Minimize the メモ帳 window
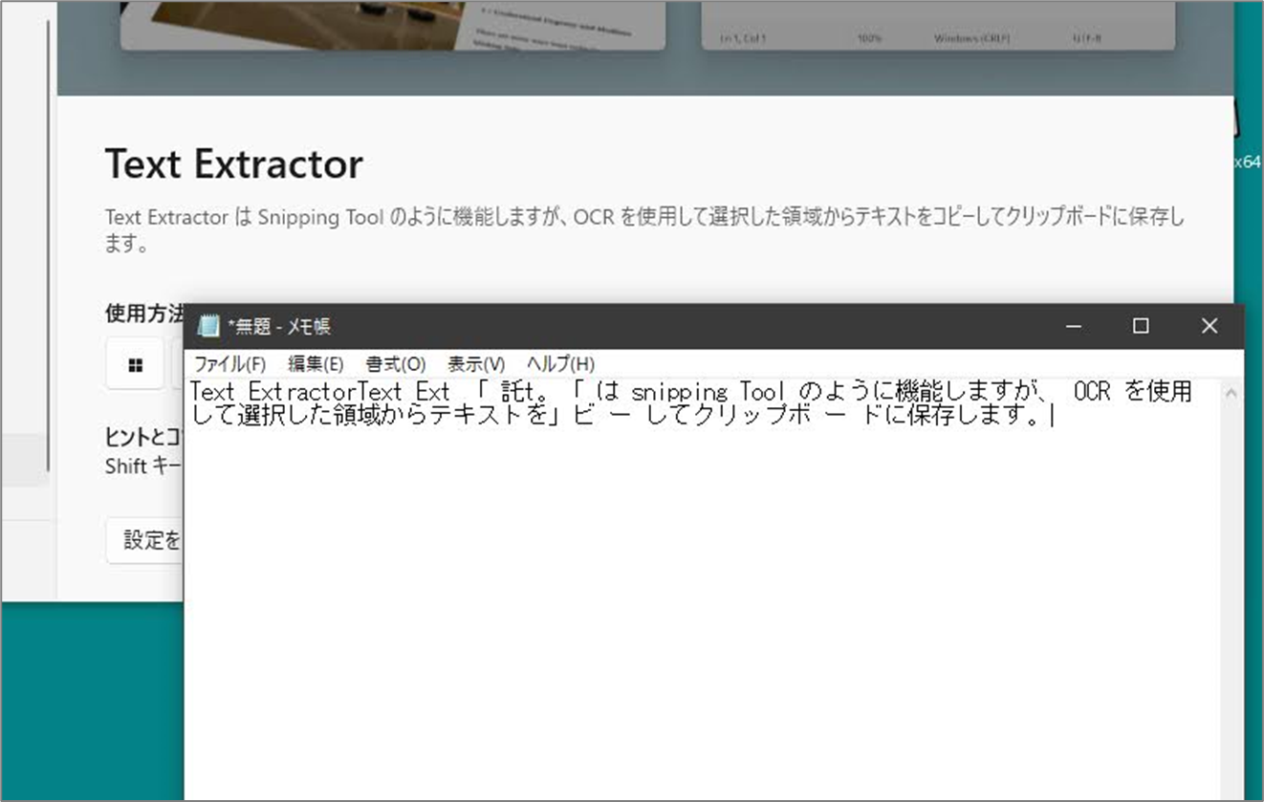Image resolution: width=1264 pixels, height=802 pixels. tap(1074, 326)
